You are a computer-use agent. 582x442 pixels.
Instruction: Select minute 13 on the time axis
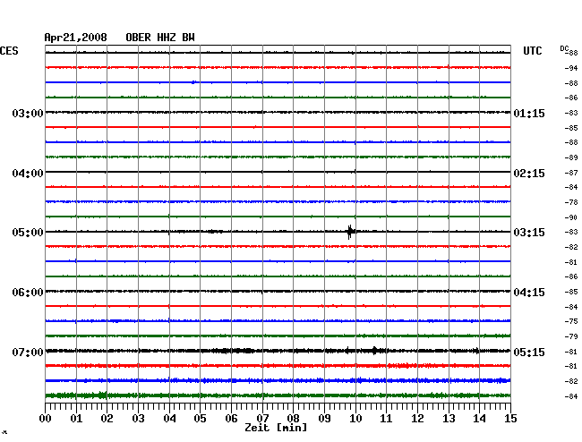pos(449,418)
